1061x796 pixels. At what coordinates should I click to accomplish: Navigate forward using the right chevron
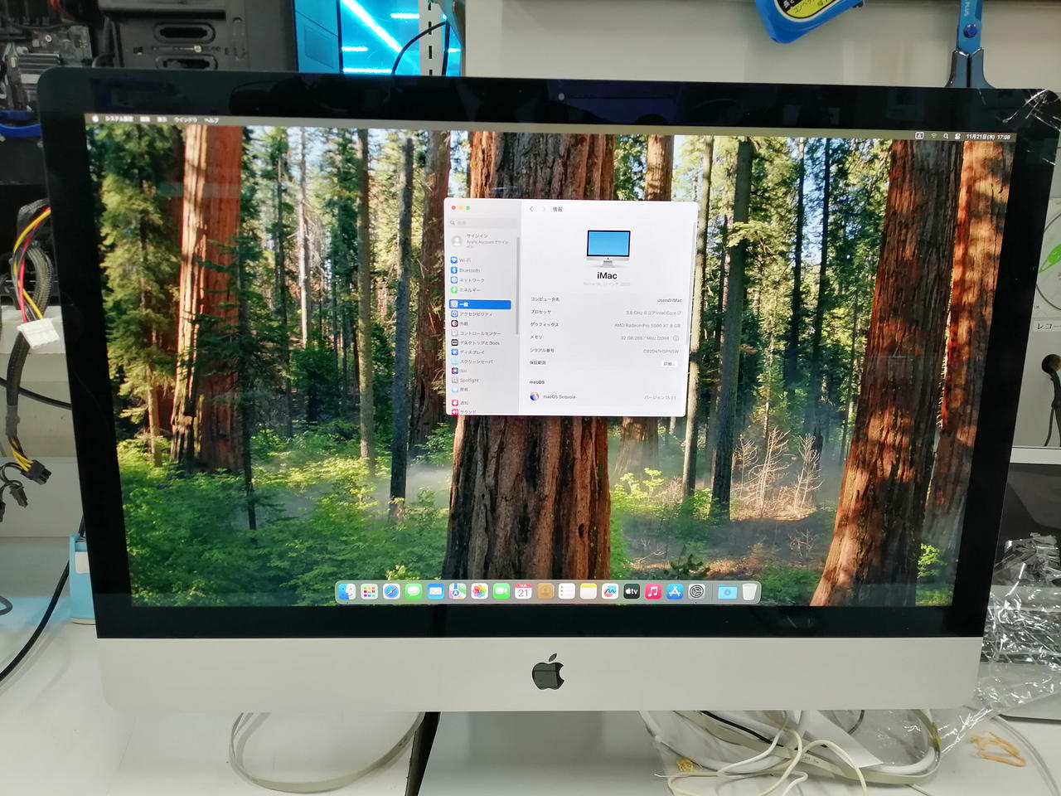544,209
